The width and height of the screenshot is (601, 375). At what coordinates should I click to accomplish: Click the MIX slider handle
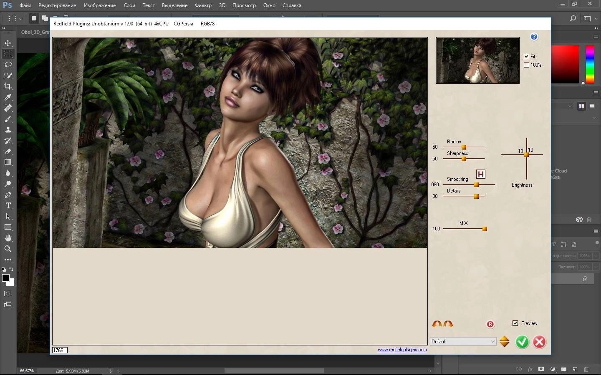[485, 229]
